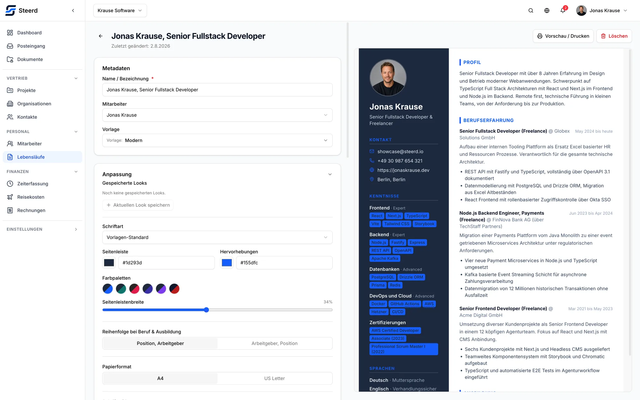Open Reisekosten page
640x400 pixels.
(x=42, y=197)
